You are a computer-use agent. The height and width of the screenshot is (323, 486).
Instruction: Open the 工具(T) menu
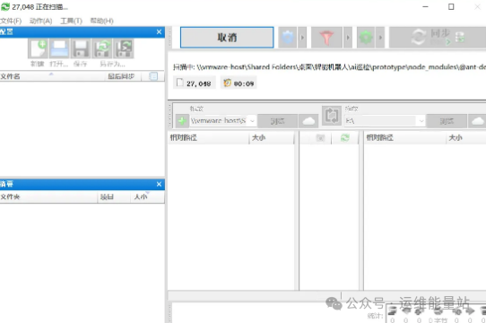(x=72, y=21)
